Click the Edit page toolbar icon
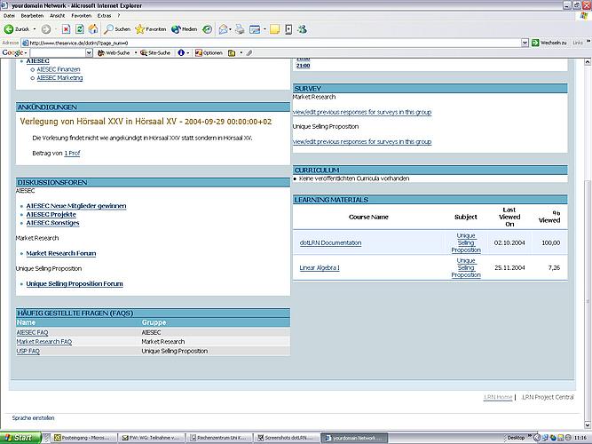 (255, 29)
